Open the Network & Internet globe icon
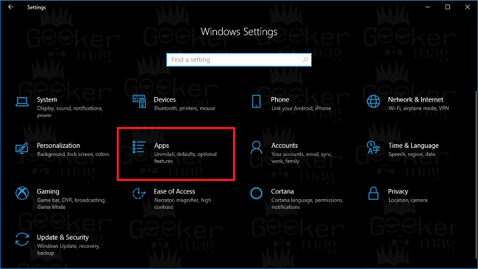Viewport: 478px width, 269px height. 373,101
